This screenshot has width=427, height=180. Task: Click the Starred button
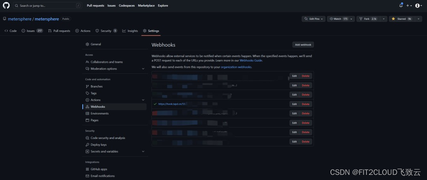tap(402, 19)
